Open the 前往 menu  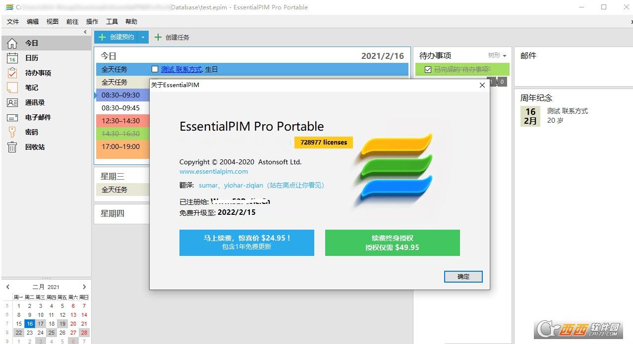point(72,22)
